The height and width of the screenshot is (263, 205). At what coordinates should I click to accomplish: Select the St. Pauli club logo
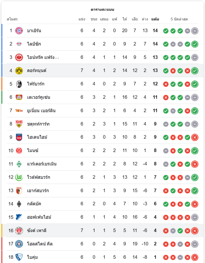(19, 231)
